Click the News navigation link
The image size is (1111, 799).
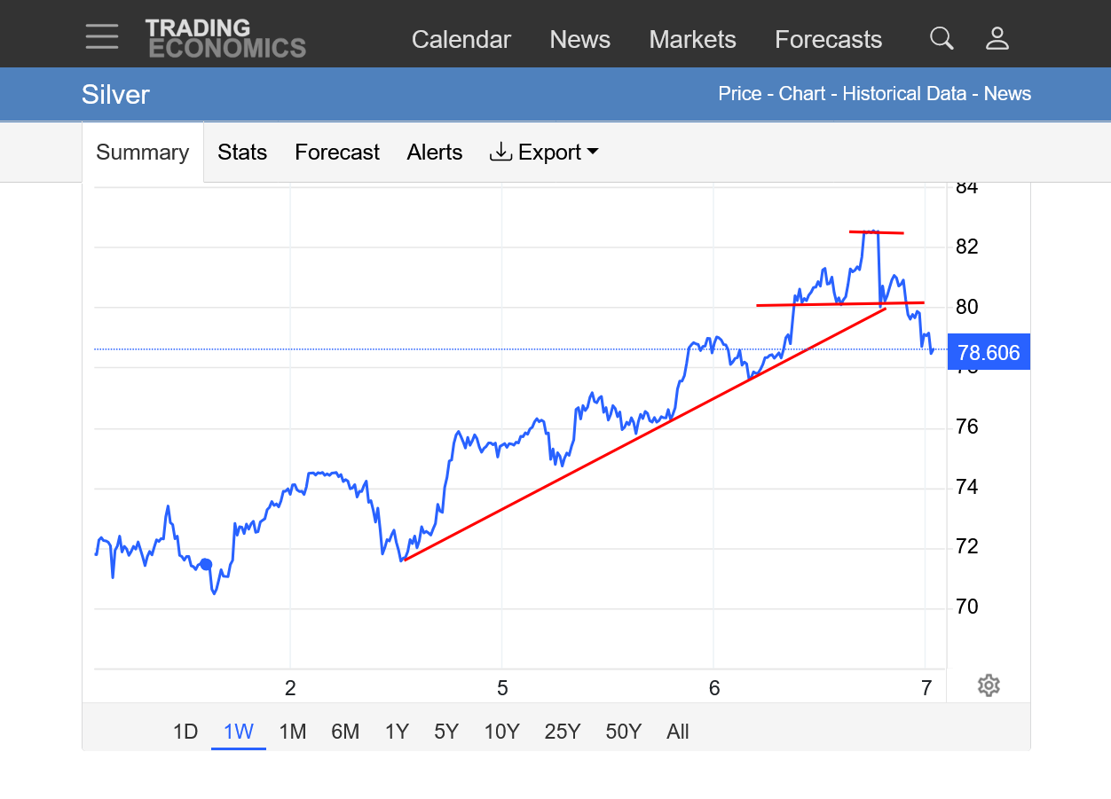pyautogui.click(x=579, y=40)
